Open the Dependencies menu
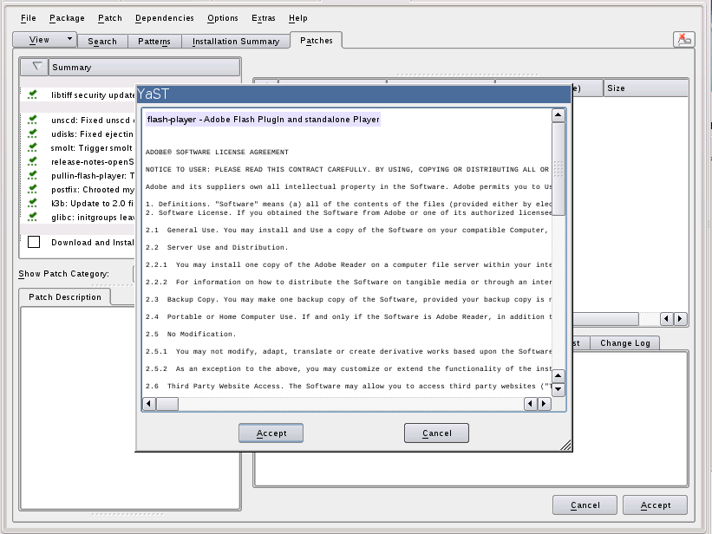 [x=165, y=18]
